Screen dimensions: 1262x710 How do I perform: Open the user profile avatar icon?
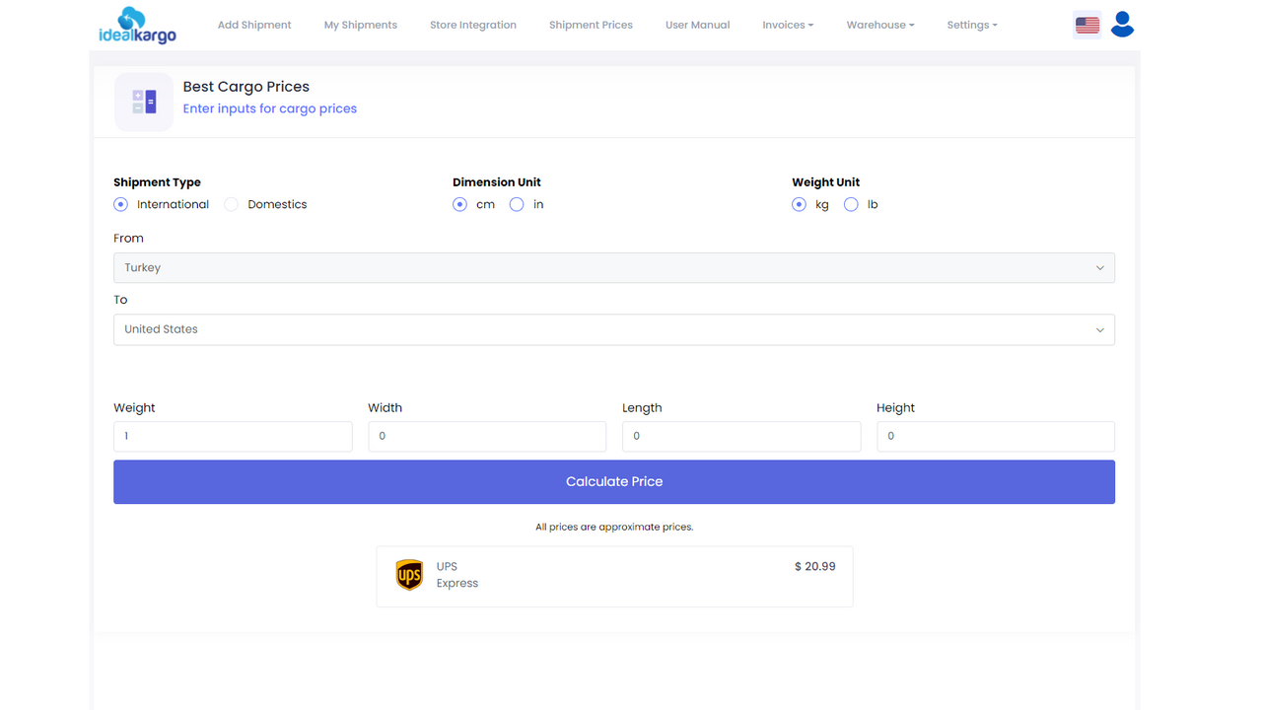point(1122,25)
